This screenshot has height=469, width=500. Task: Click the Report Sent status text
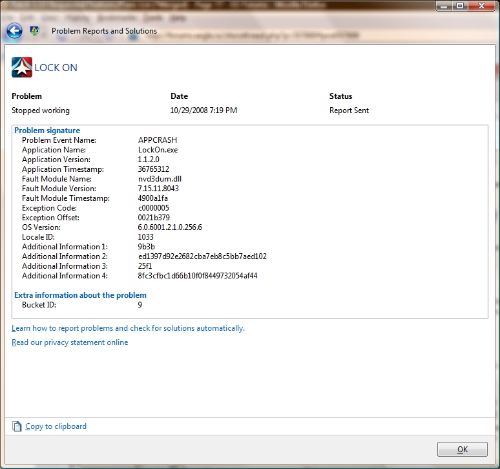pyautogui.click(x=349, y=110)
